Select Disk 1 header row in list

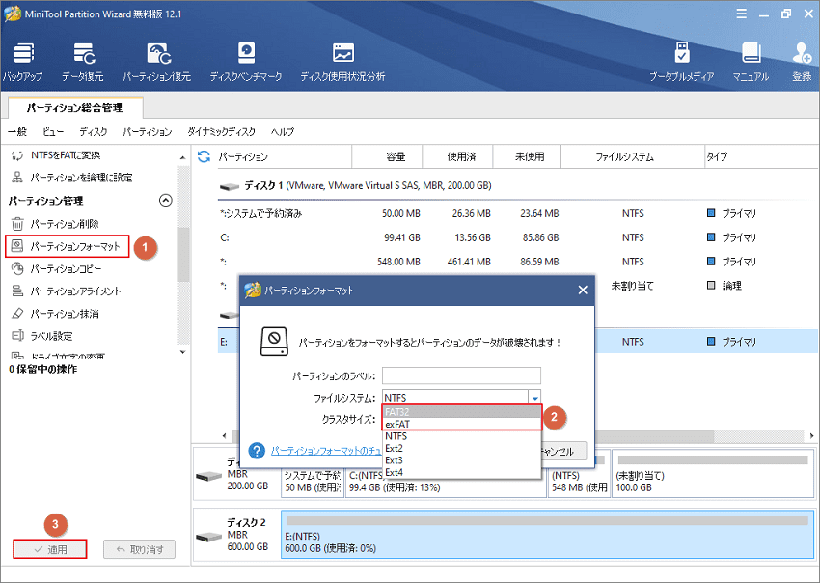517,185
